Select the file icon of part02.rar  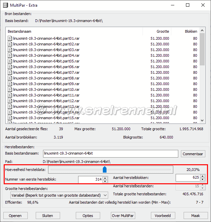click(10, 44)
